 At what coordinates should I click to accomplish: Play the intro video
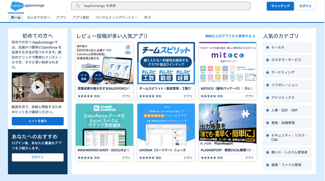(38, 87)
